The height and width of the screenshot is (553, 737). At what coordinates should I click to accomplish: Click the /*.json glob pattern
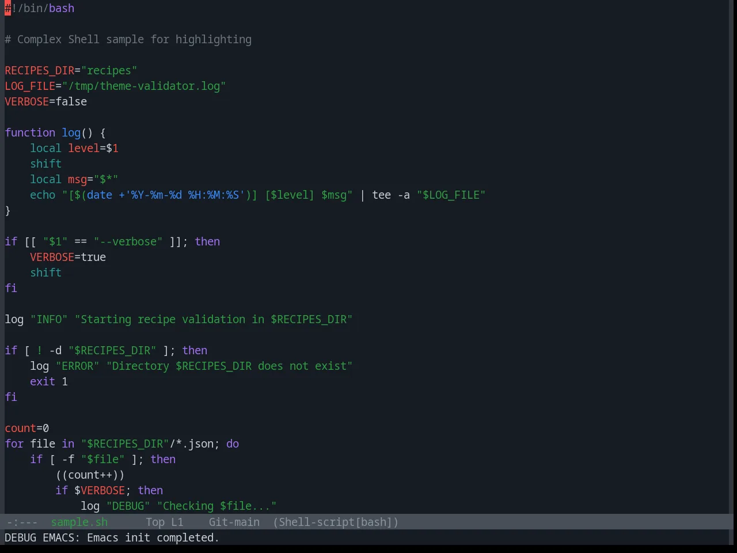click(192, 444)
